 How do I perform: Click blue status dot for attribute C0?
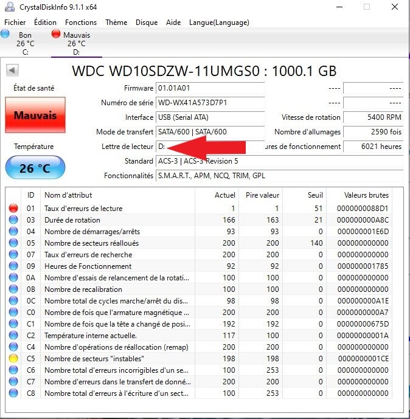point(13,312)
